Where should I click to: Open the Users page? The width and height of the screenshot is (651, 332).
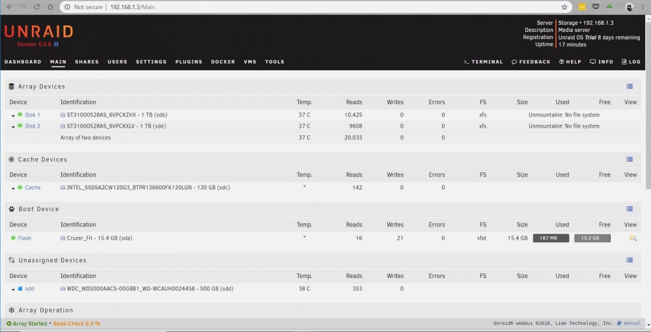[x=117, y=61]
